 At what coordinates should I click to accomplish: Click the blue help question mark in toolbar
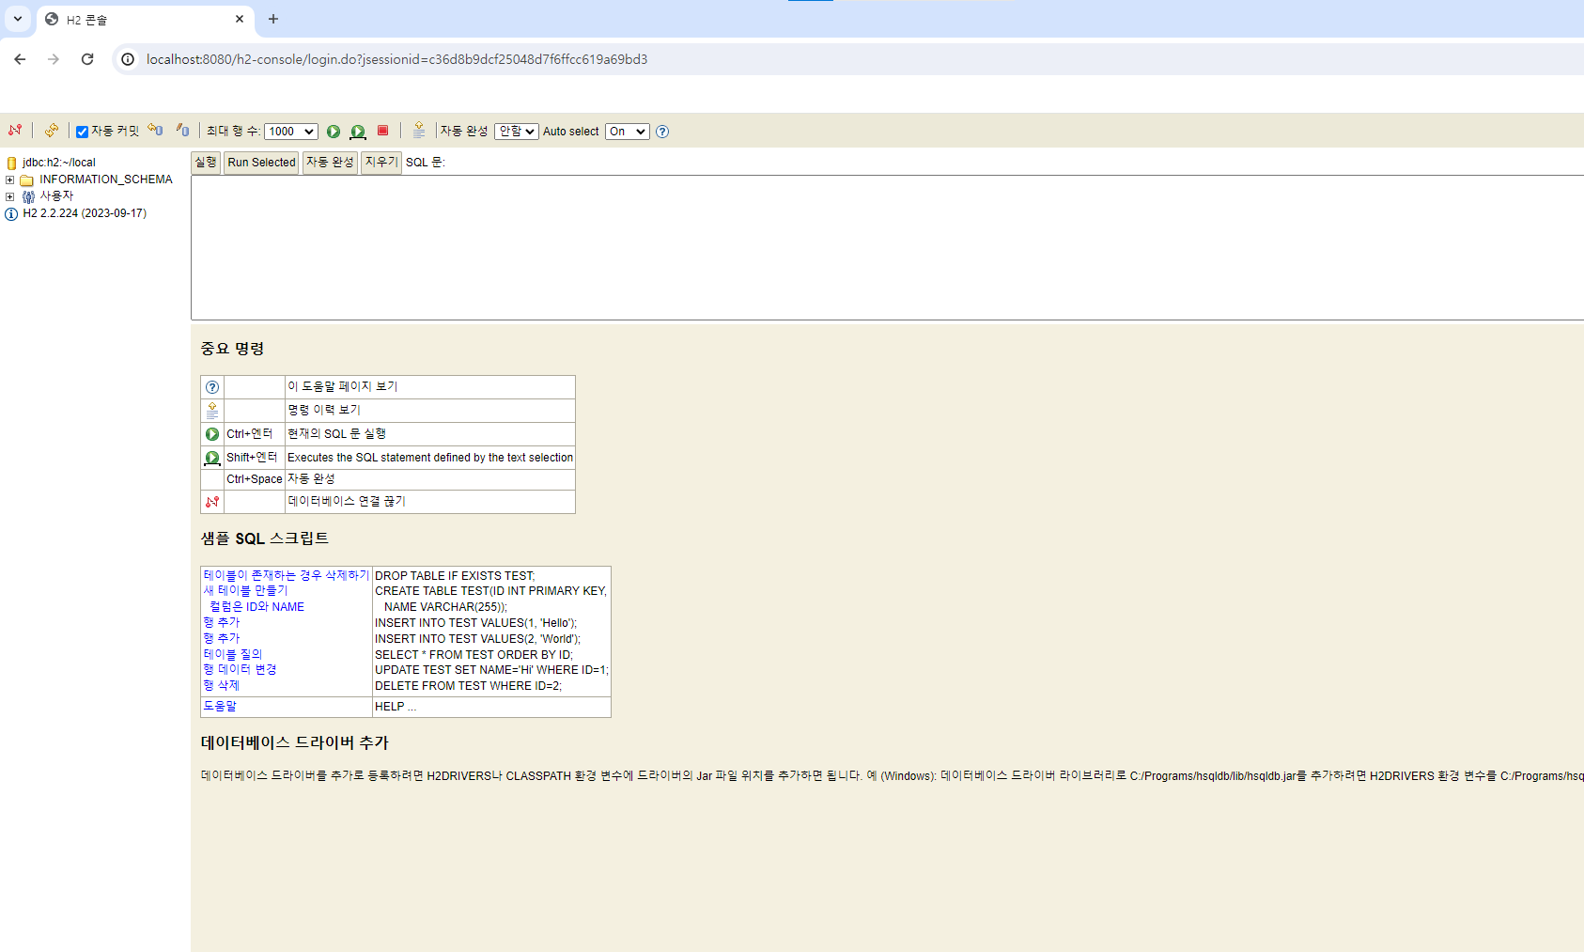(x=662, y=132)
